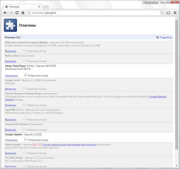Check always allow for Adobe Flash Player

(x=26, y=75)
